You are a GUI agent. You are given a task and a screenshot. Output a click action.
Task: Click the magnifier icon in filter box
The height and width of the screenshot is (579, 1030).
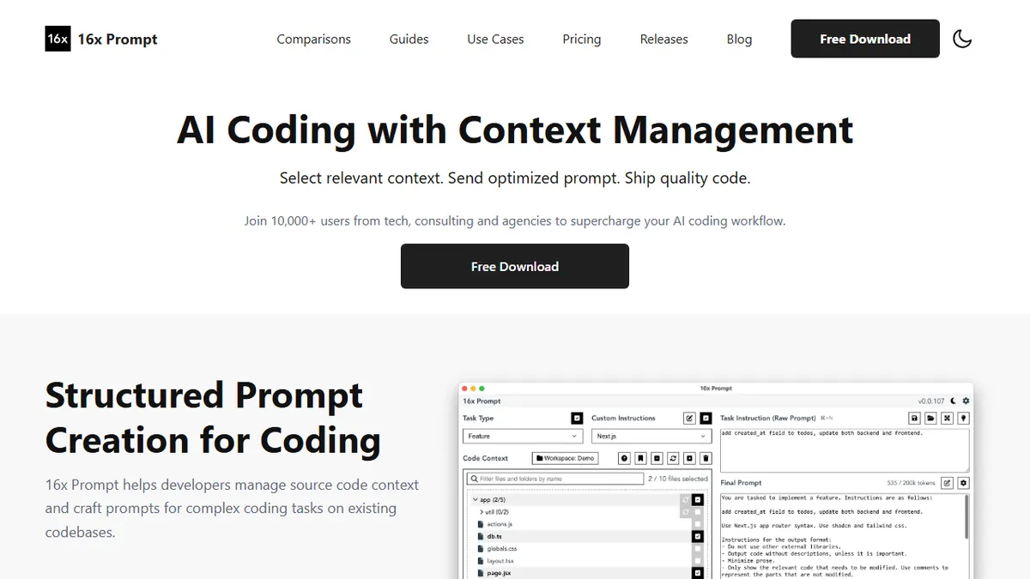(x=475, y=479)
